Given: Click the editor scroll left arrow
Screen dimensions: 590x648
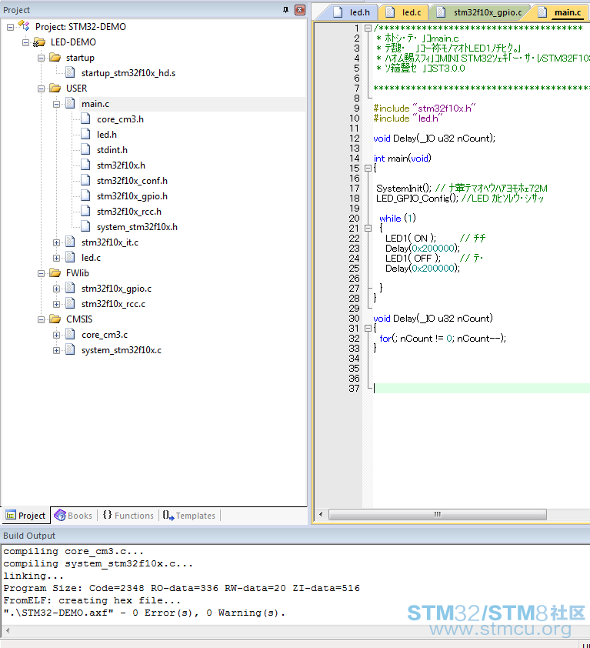Looking at the screenshot, I should [321, 515].
